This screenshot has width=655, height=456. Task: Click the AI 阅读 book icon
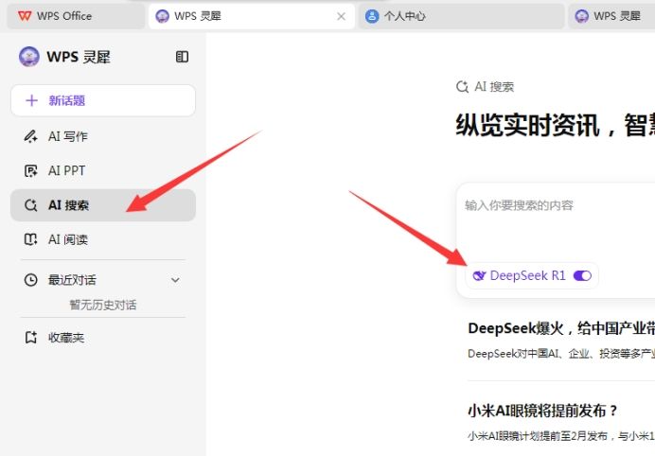tap(30, 240)
